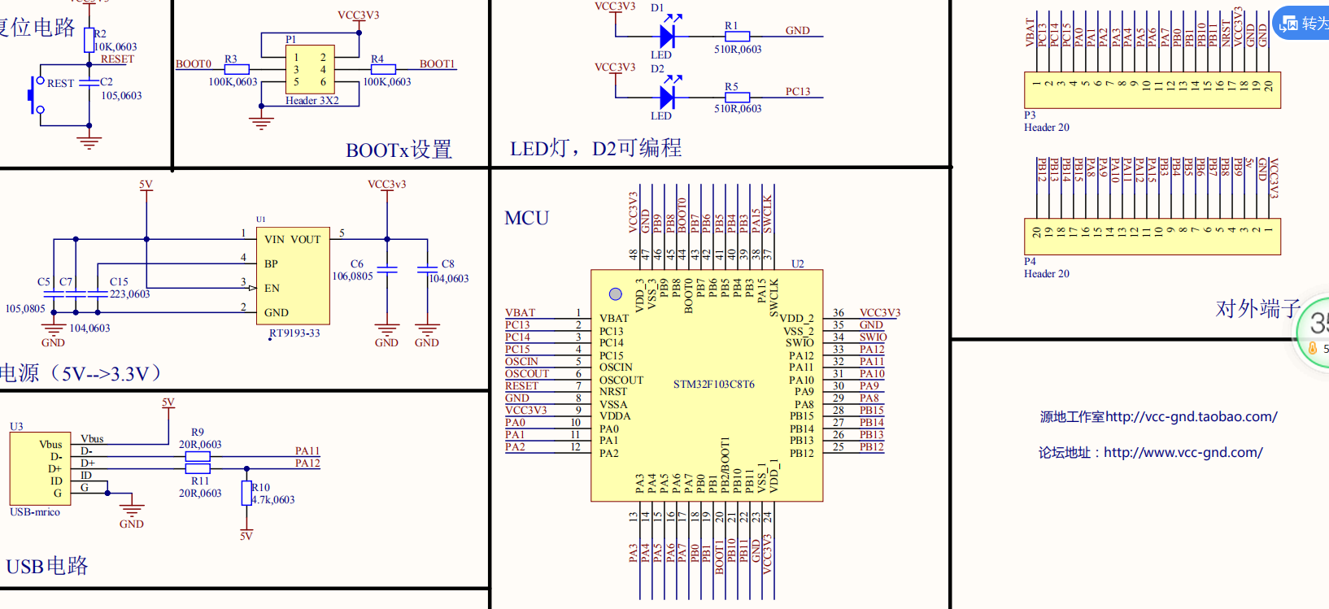This screenshot has height=609, width=1329.
Task: Click the 105,0805 value of C5
Action: point(25,309)
